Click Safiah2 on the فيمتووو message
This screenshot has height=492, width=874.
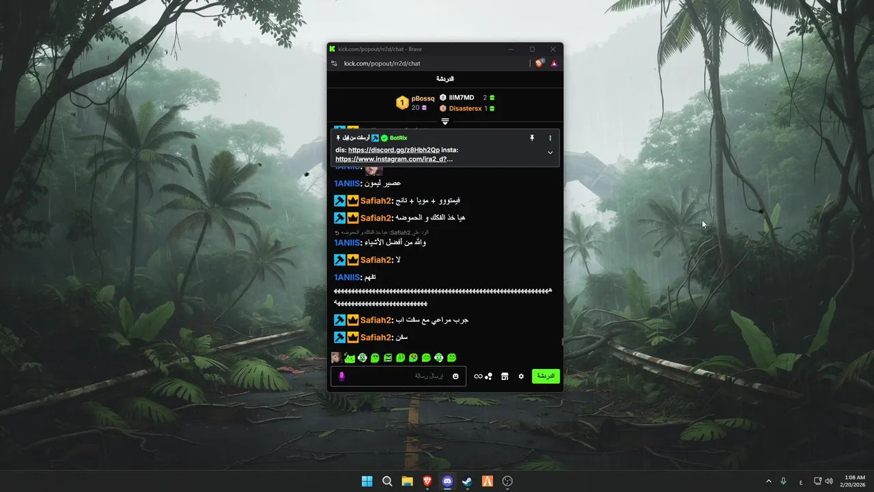[x=376, y=201]
